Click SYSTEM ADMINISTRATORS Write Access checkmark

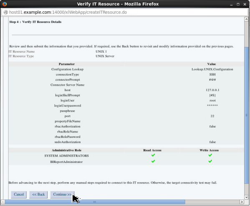pos(210,155)
